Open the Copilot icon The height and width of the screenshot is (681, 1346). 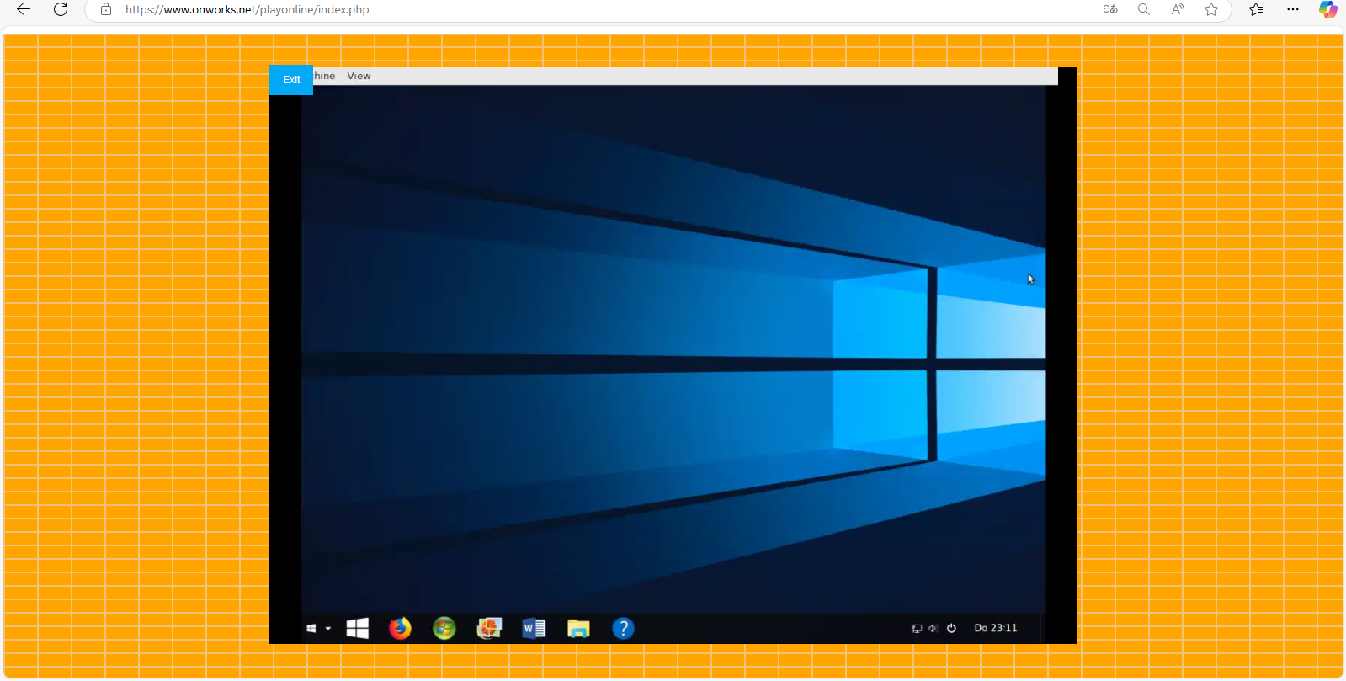coord(1328,9)
